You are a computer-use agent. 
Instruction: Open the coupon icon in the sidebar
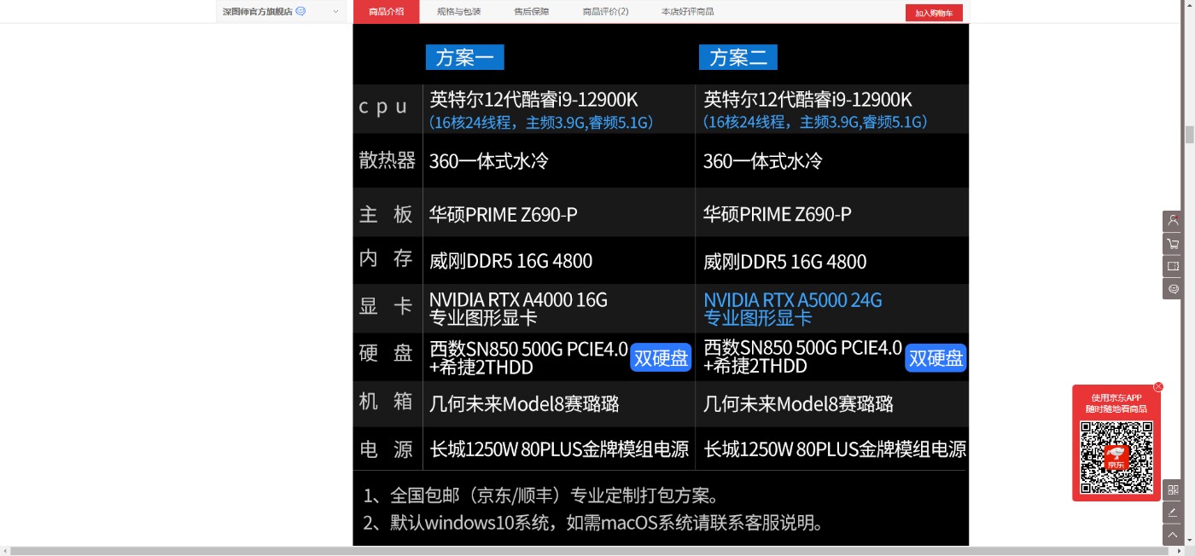1173,266
